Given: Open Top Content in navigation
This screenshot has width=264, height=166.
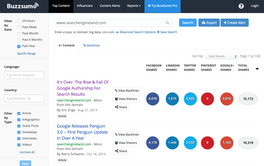Looking at the screenshot, I should pyautogui.click(x=61, y=6).
